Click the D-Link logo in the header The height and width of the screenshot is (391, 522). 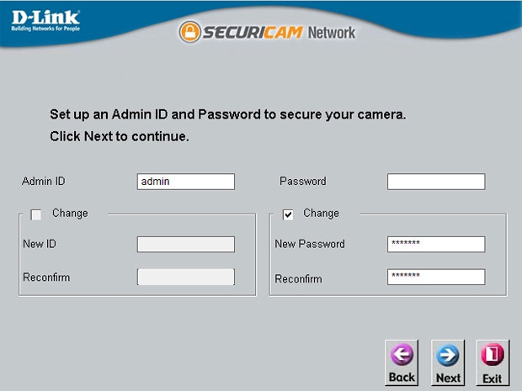pyautogui.click(x=45, y=21)
